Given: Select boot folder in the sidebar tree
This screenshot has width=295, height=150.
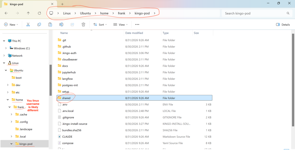Looking at the screenshot, I should [17, 78].
